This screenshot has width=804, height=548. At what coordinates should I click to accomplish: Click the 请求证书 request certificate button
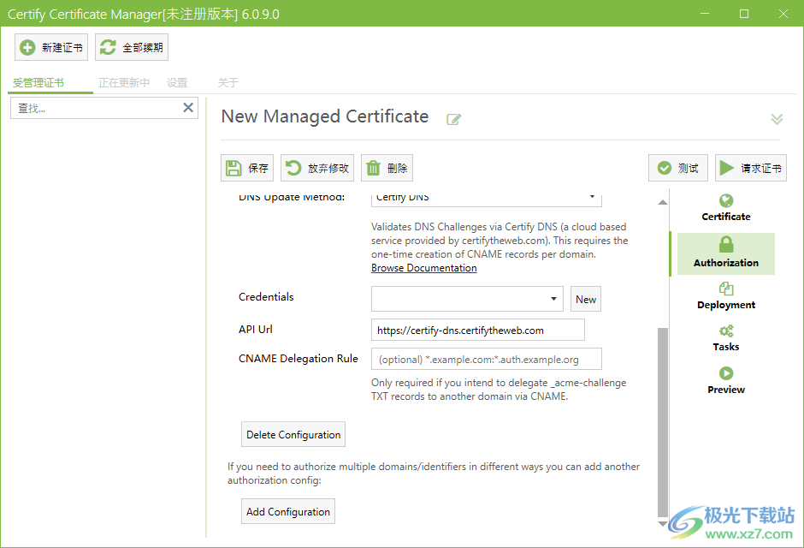751,168
